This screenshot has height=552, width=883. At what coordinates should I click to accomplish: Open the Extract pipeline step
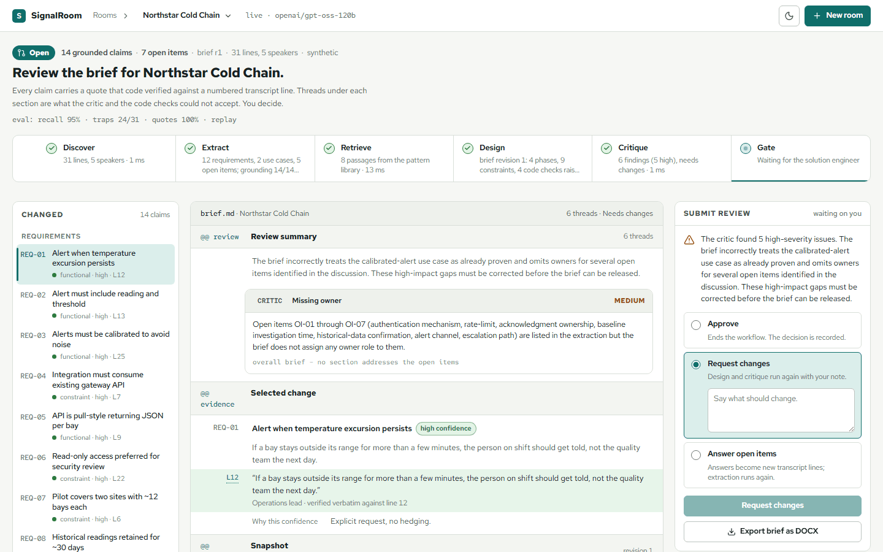click(x=245, y=158)
